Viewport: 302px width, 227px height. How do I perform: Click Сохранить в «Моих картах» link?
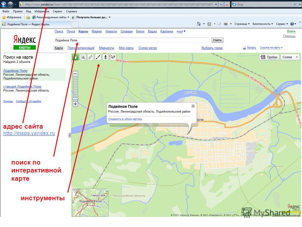[x=125, y=119]
